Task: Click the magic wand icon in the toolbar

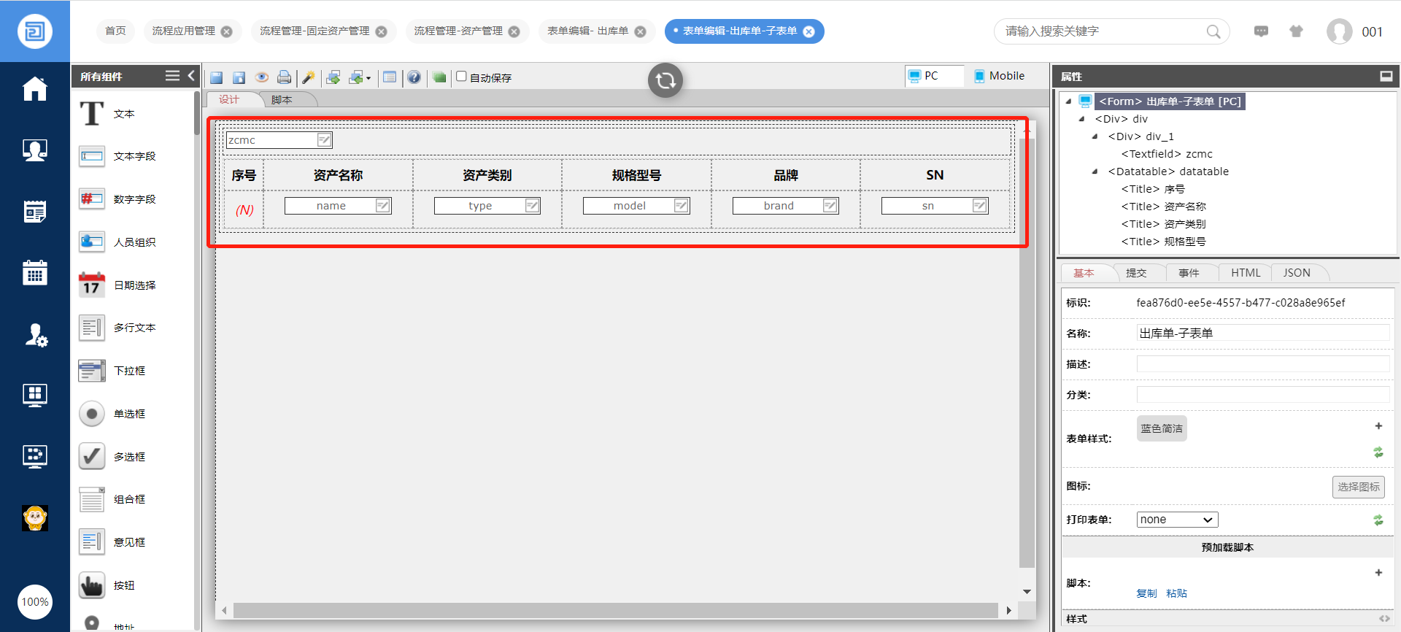Action: [309, 77]
